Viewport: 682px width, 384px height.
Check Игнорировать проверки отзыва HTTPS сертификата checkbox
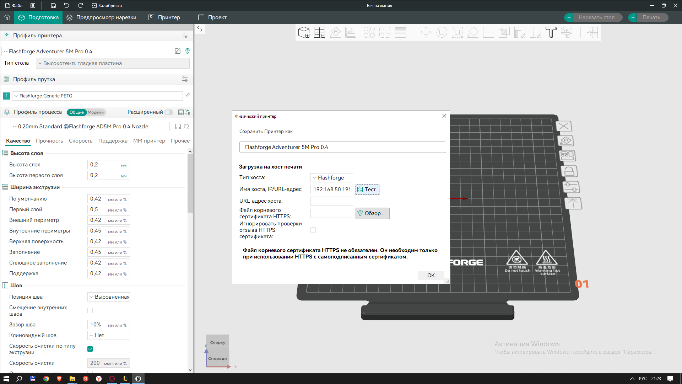313,230
